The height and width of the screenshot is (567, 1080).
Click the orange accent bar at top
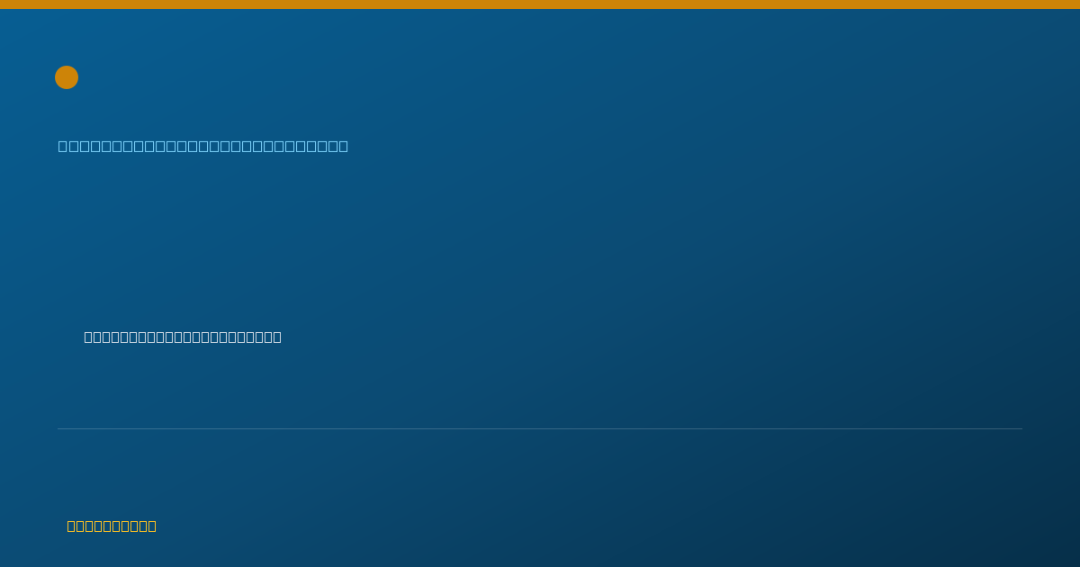(x=540, y=4)
